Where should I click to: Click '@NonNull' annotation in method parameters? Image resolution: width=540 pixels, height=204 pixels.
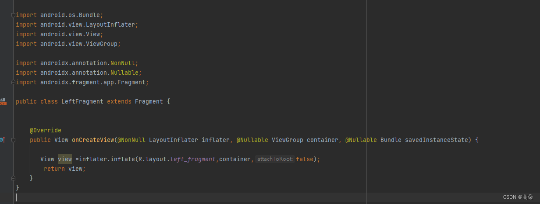coord(131,140)
